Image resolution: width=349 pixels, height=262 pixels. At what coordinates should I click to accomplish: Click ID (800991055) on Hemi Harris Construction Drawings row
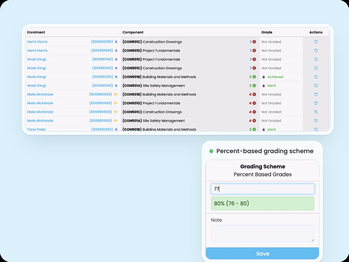pos(102,42)
